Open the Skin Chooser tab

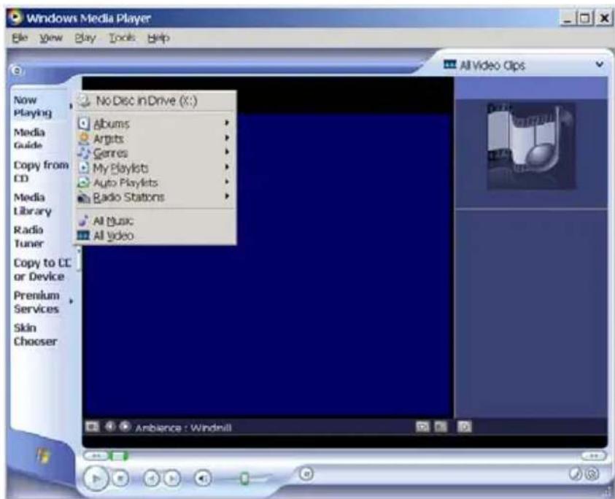35,335
